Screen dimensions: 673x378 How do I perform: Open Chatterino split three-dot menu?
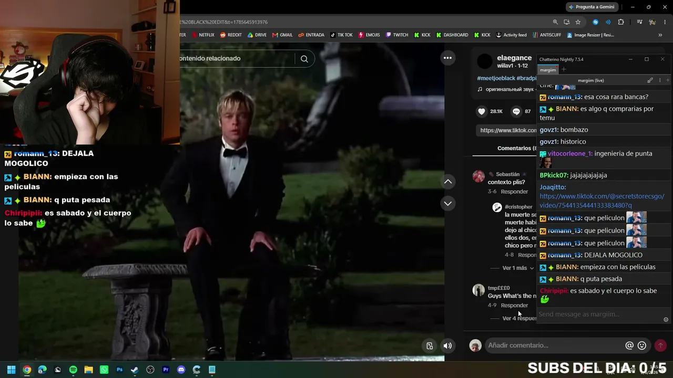pyautogui.click(x=659, y=80)
